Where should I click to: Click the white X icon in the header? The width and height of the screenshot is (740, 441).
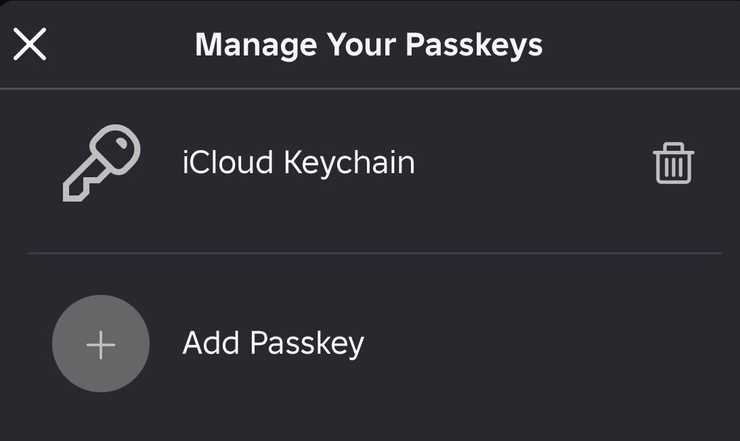[30, 44]
